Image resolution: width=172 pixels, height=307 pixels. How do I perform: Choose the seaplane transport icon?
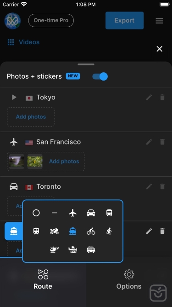[x=73, y=249]
